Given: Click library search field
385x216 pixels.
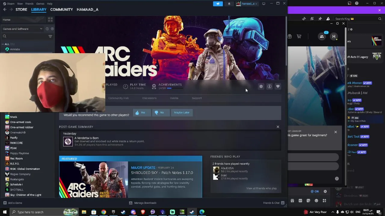Looking at the screenshot, I should click(24, 36).
